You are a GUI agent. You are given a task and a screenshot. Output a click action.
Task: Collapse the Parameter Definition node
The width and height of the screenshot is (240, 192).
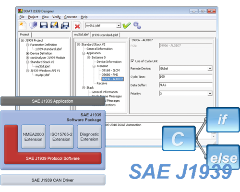point(27,45)
